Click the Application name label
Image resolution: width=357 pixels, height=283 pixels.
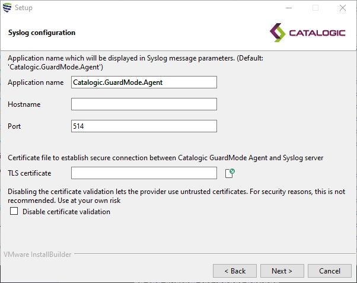click(36, 82)
